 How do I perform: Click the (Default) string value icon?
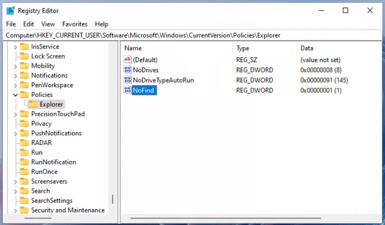(128, 60)
